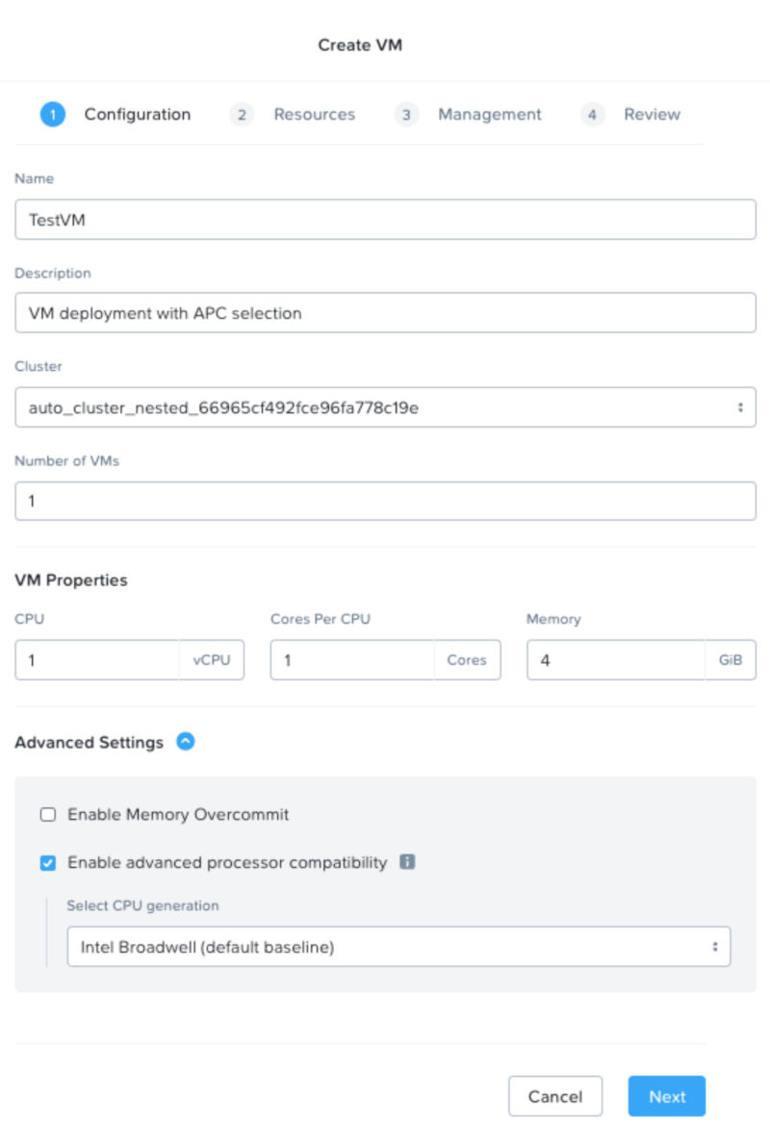Click the blue chevron next to Advanced Settings
770x1128 pixels.
click(186, 741)
